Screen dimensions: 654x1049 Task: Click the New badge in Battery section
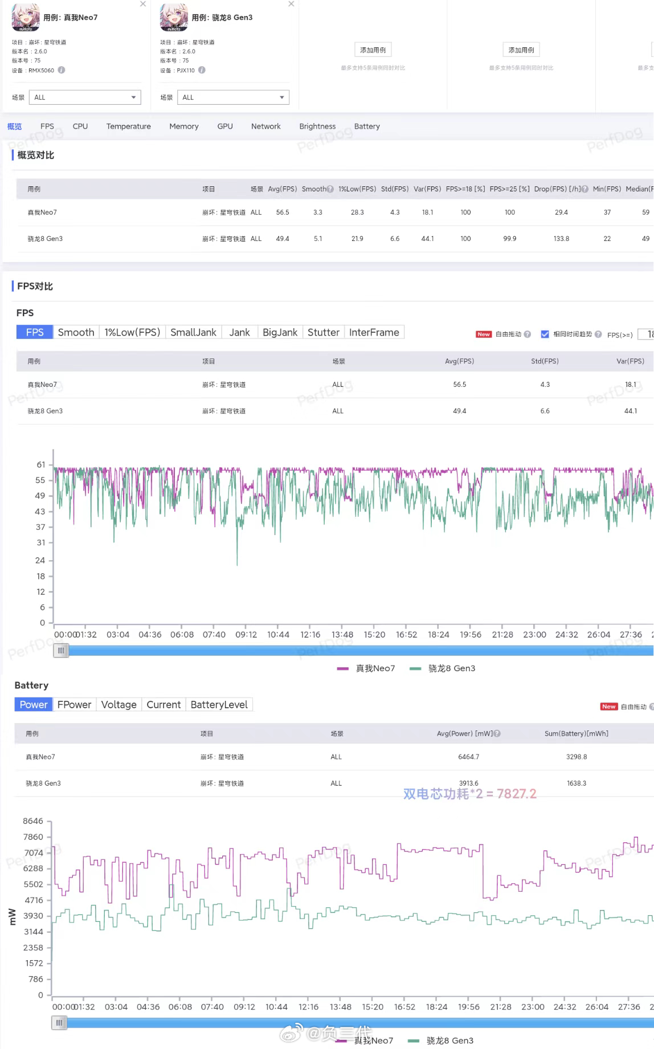(x=609, y=707)
